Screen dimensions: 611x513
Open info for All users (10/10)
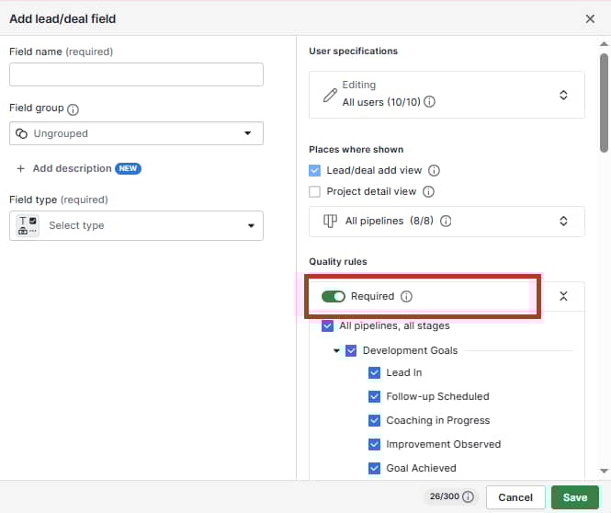[x=429, y=102]
